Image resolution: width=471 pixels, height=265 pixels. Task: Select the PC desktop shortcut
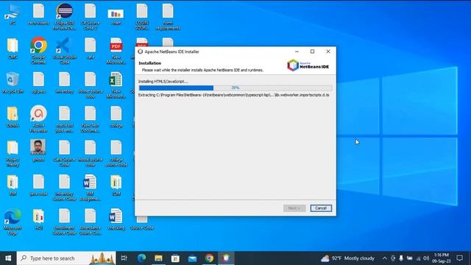13,15
